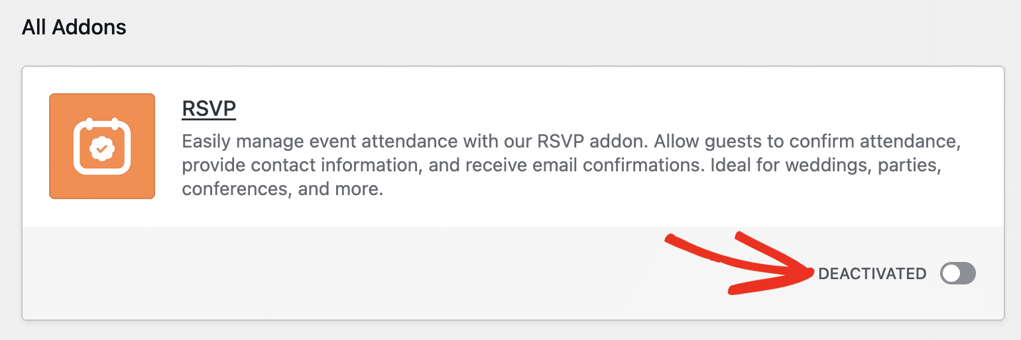Click the DEACTIVATED status label

[872, 274]
